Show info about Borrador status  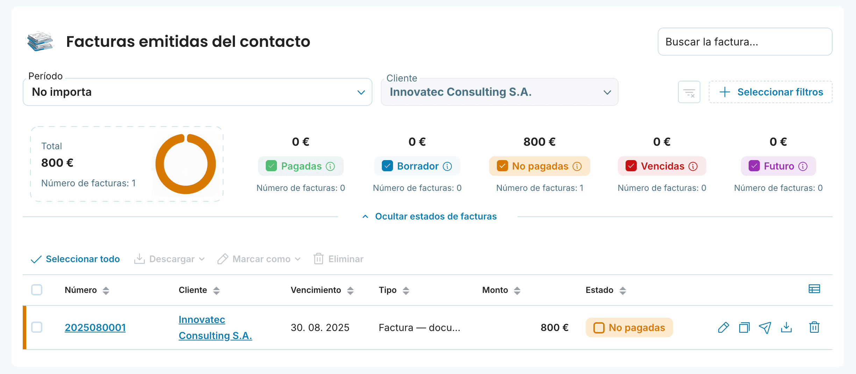click(x=447, y=166)
